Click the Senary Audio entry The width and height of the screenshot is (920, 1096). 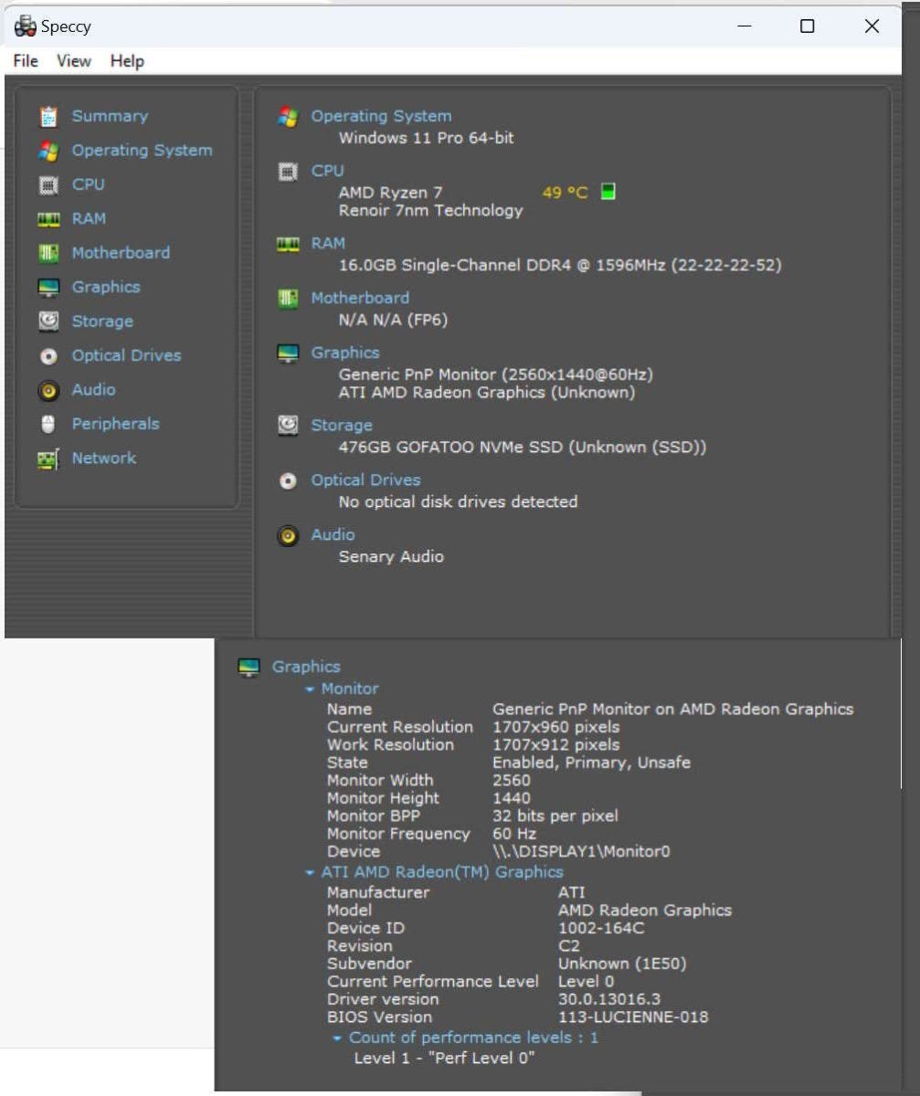point(391,556)
